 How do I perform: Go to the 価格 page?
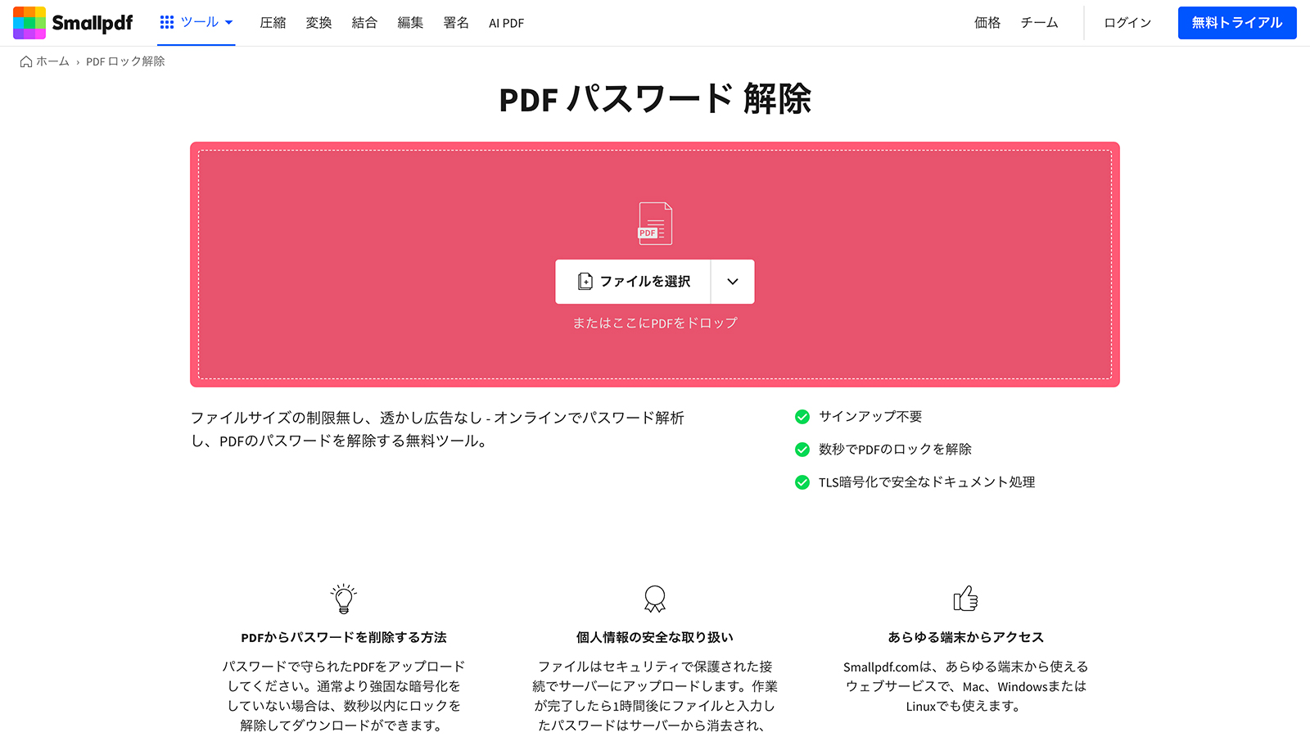point(987,23)
